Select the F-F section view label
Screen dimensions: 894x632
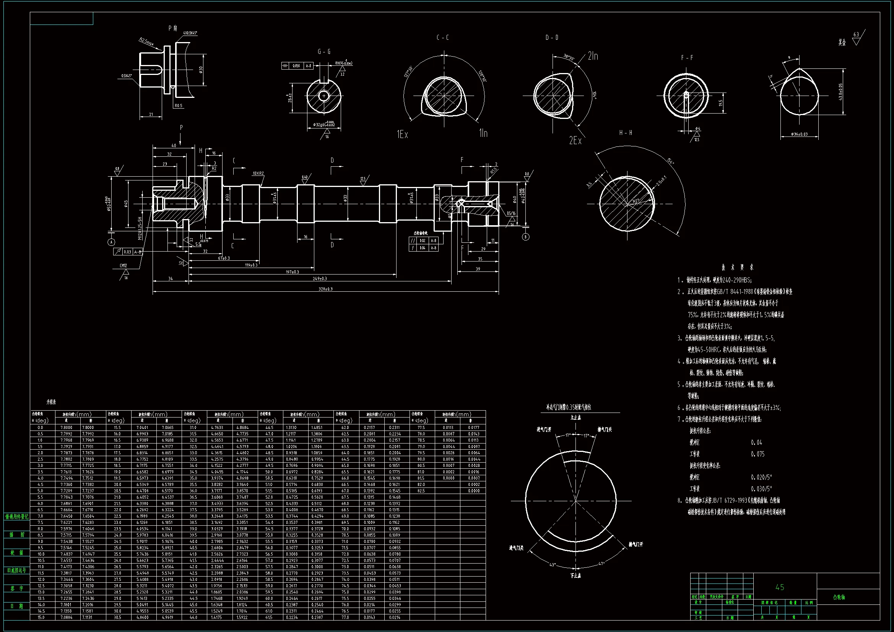pos(687,58)
